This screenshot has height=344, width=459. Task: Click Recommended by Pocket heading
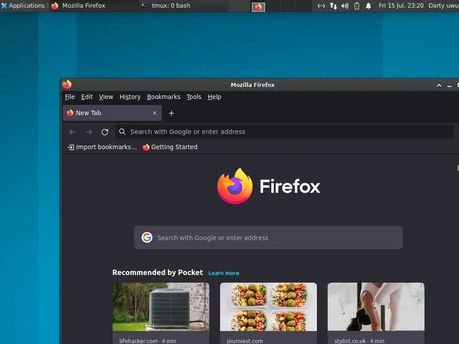point(157,272)
